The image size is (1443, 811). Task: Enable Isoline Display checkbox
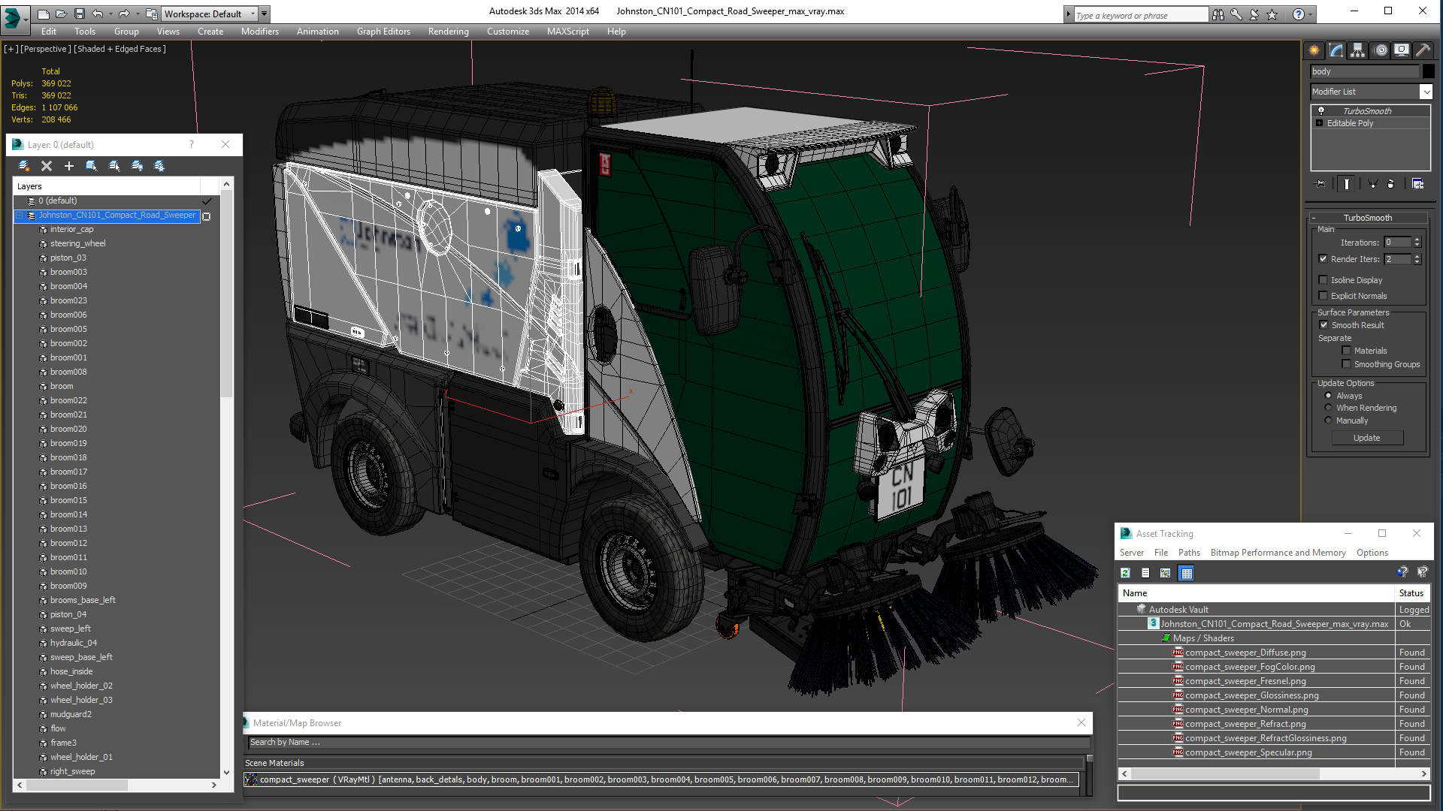pyautogui.click(x=1323, y=280)
